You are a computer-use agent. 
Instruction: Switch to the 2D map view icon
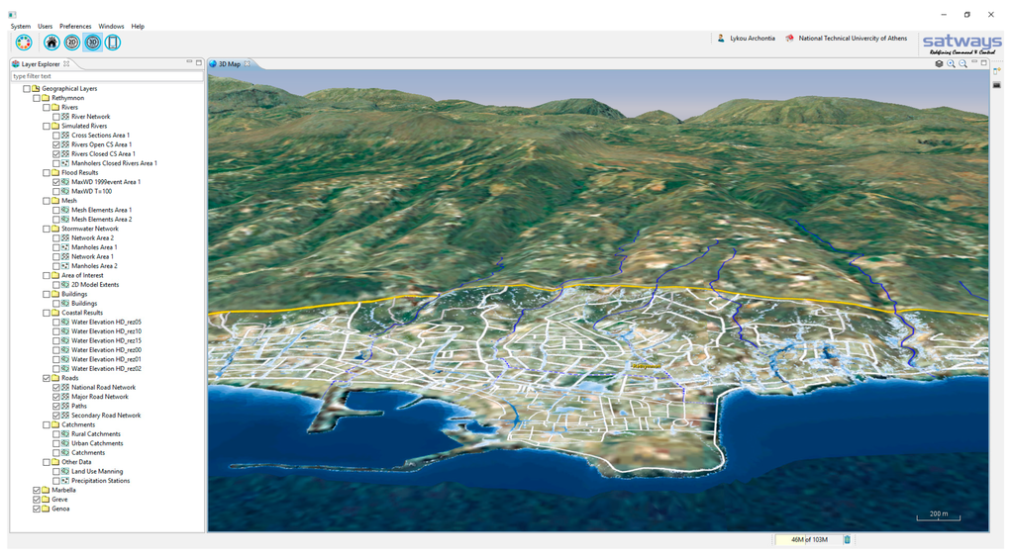point(72,43)
